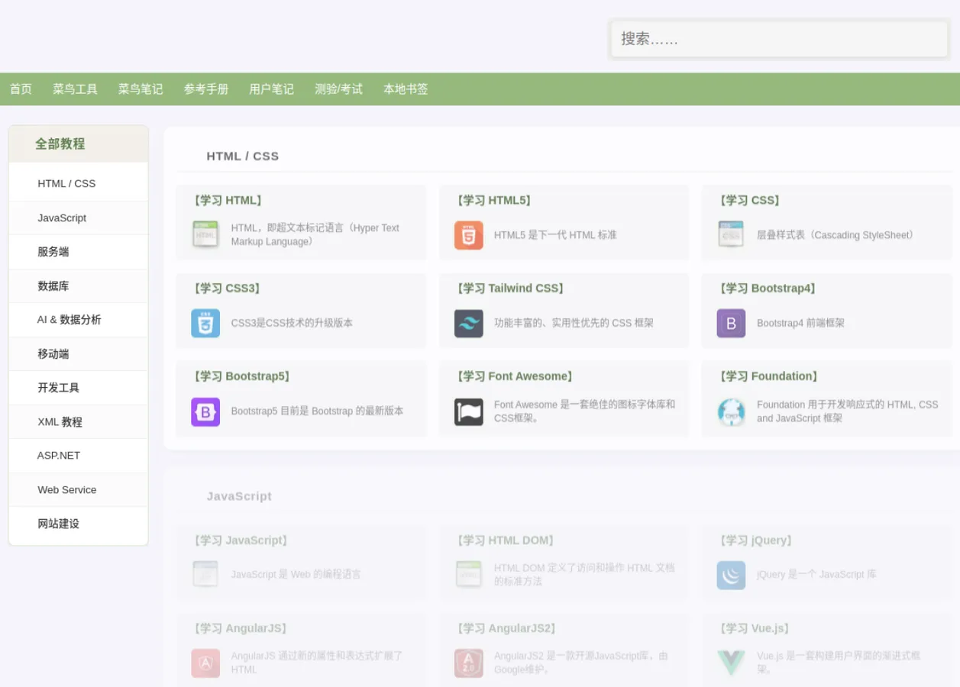Image resolution: width=960 pixels, height=687 pixels.
Task: Select Web Service in sidebar
Action: (x=78, y=490)
